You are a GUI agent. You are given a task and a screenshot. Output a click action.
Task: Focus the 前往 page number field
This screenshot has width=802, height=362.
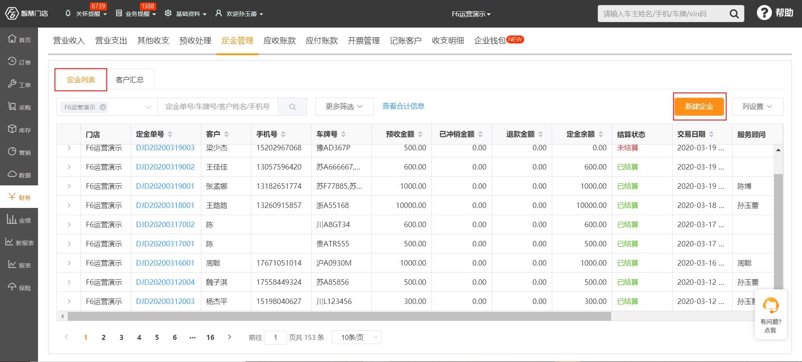coord(276,337)
